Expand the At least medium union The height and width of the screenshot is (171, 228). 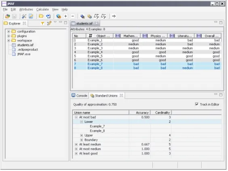tap(76, 145)
